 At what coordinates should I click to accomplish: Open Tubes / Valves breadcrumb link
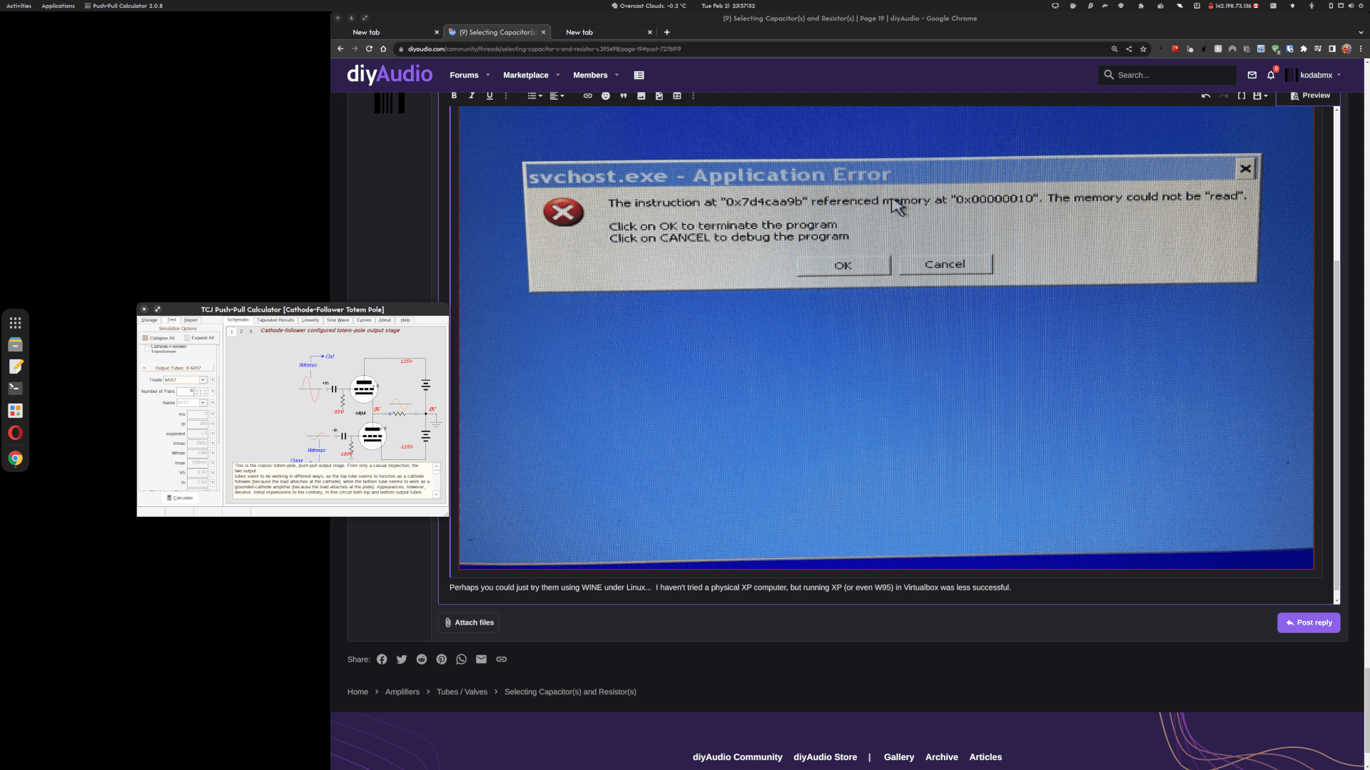[462, 692]
